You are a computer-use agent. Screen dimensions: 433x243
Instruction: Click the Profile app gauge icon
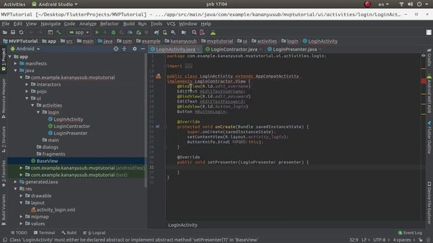[x=130, y=32]
